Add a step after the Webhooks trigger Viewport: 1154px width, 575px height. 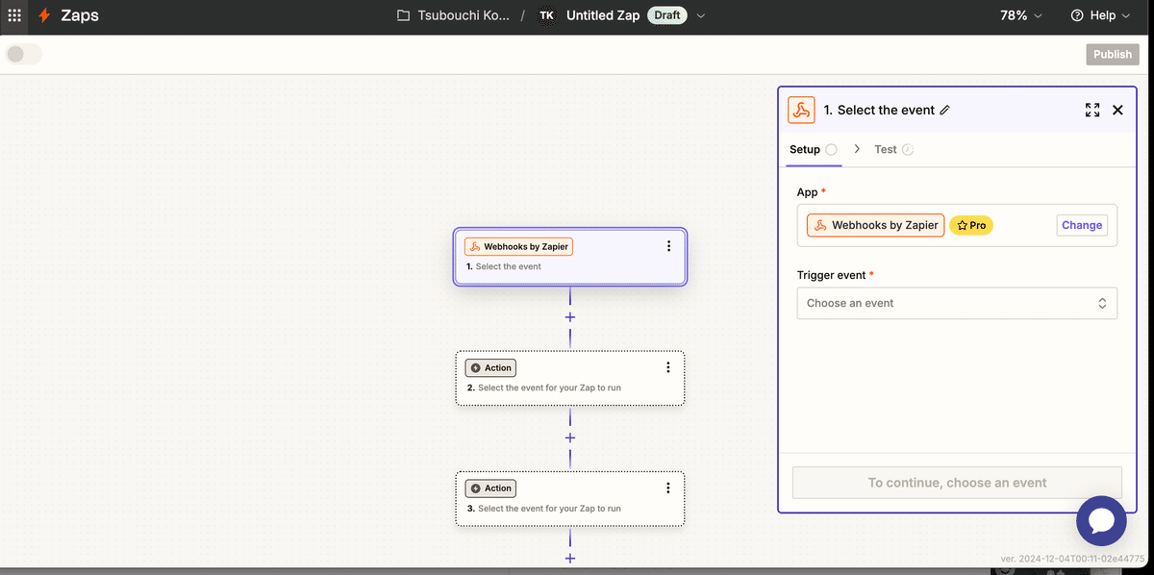point(570,316)
